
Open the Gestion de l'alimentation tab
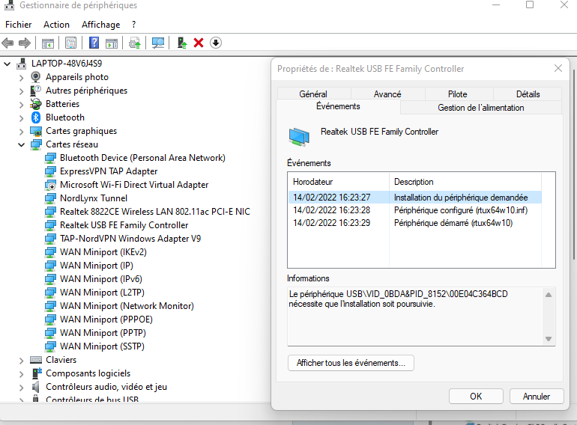click(x=481, y=108)
